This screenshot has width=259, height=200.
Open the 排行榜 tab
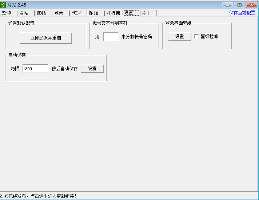(x=113, y=13)
